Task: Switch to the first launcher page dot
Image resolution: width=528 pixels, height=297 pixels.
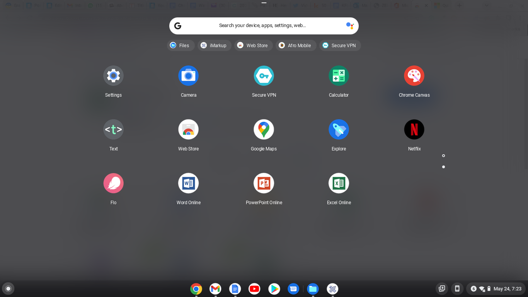Action: point(443,155)
